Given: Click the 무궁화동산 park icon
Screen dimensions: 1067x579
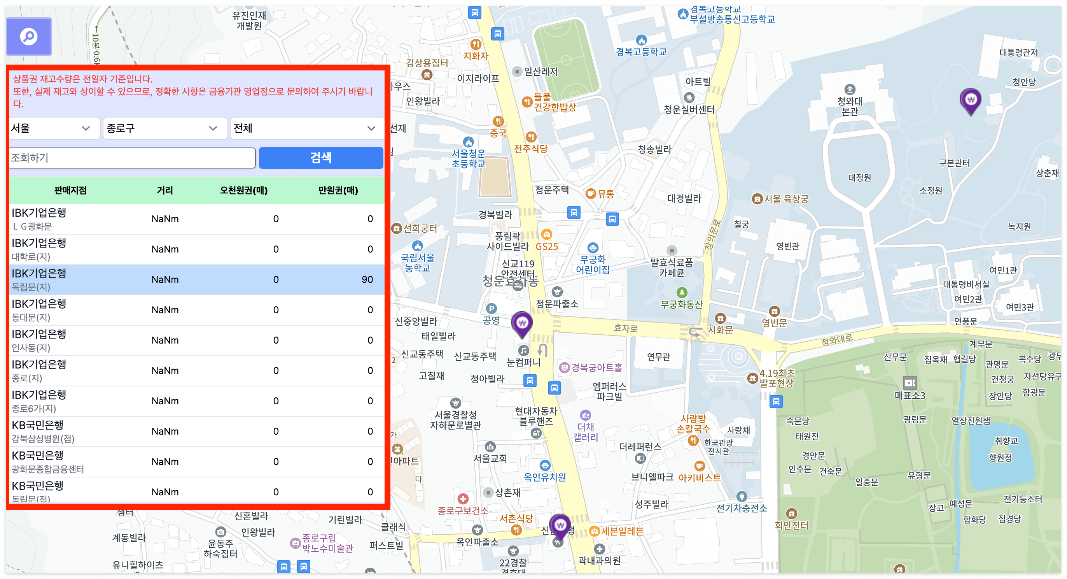Looking at the screenshot, I should [682, 293].
